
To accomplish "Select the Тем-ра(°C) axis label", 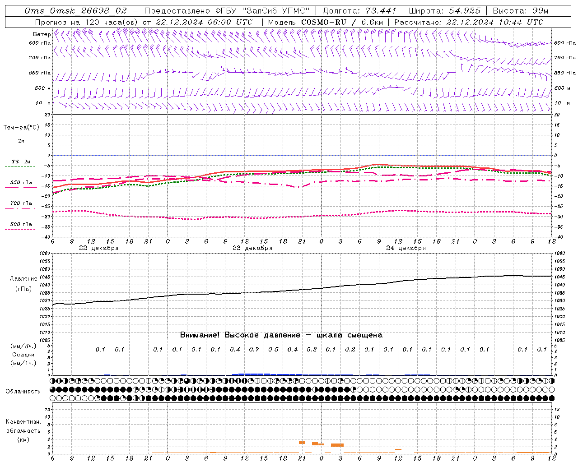I will click(21, 128).
